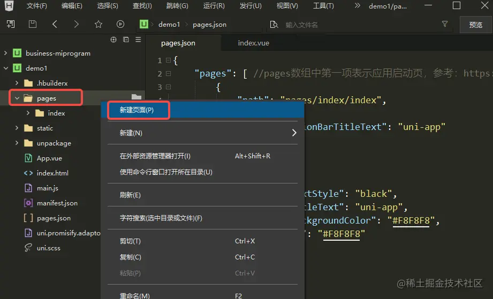Collapse code fold on line 2
Image resolution: width=493 pixels, height=299 pixels.
click(168, 73)
